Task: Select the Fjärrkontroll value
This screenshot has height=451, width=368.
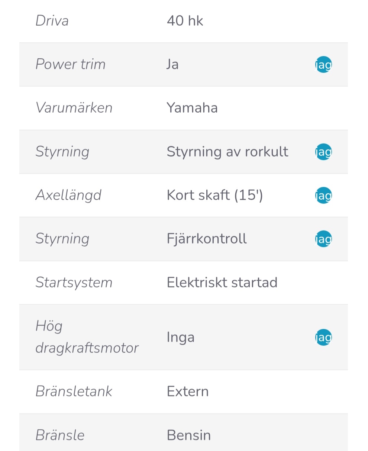Action: pos(207,239)
